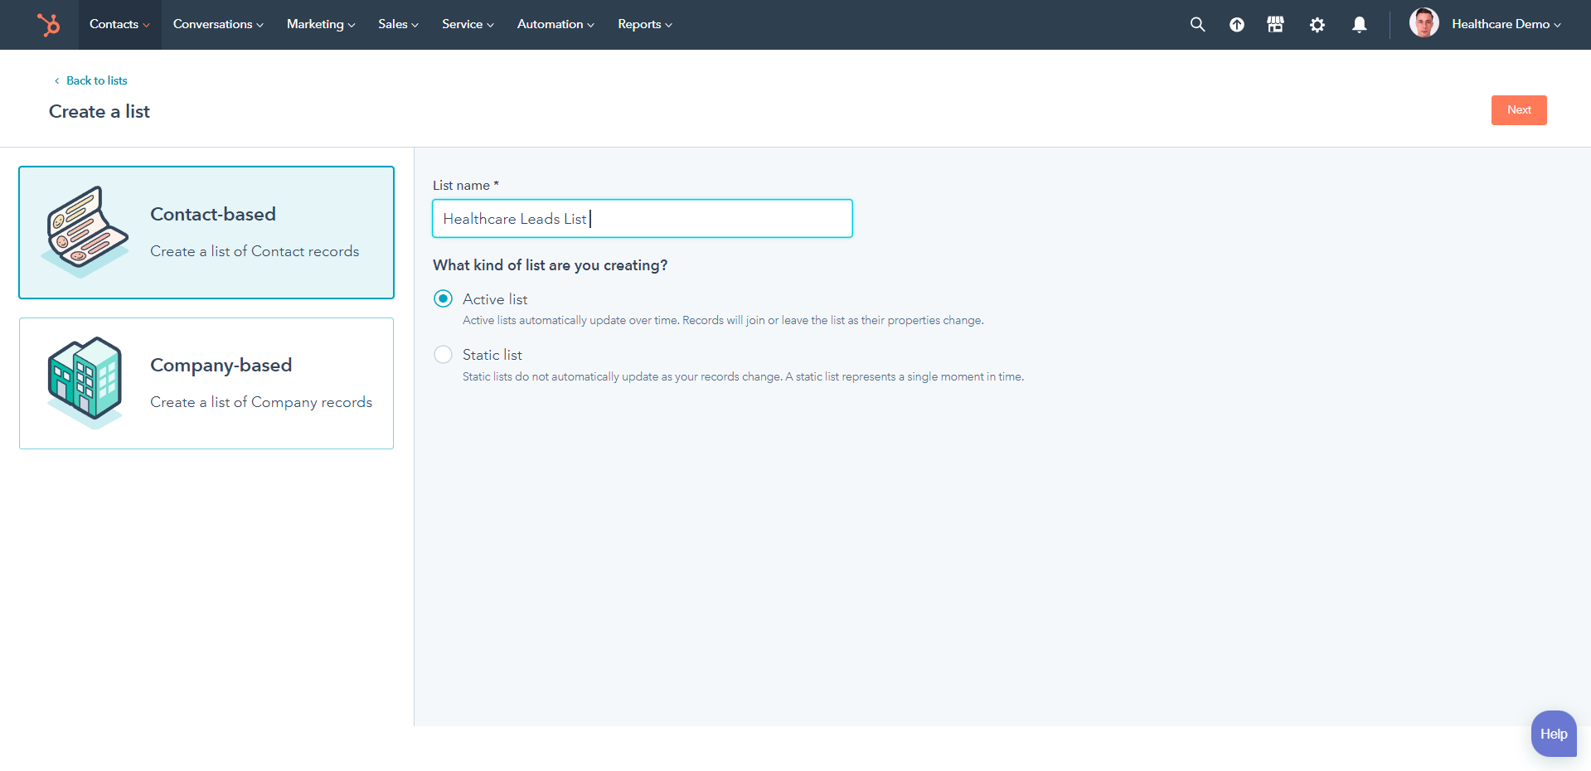Click the profile avatar photo

pyautogui.click(x=1423, y=22)
